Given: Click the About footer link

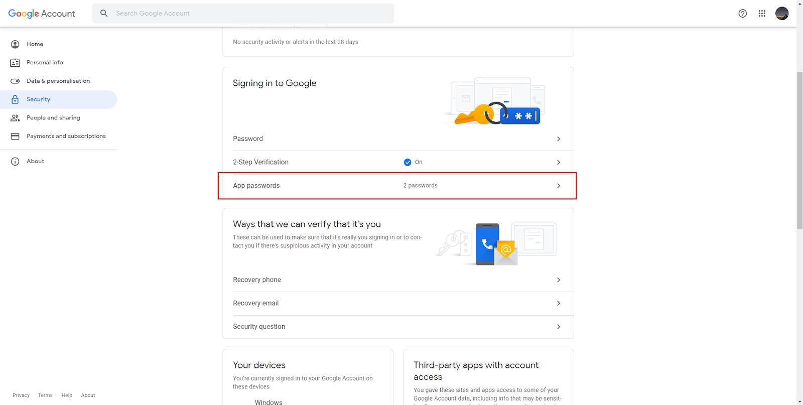Looking at the screenshot, I should coord(88,395).
